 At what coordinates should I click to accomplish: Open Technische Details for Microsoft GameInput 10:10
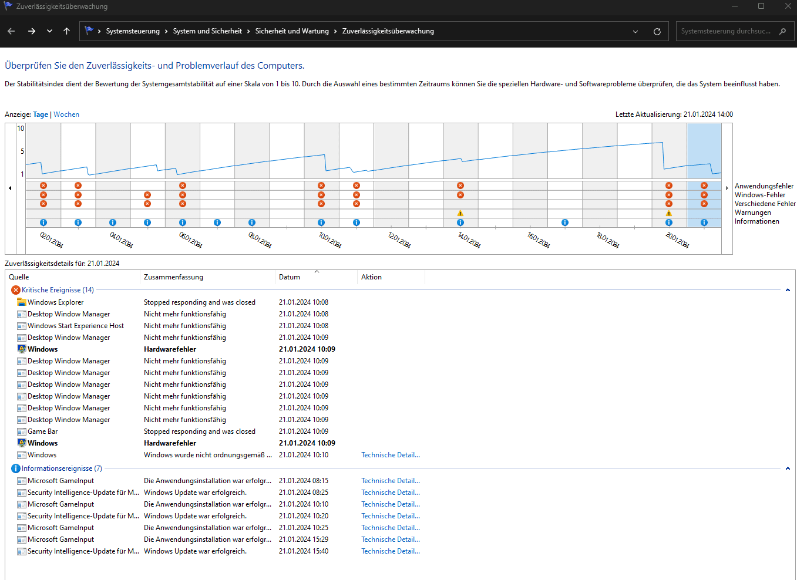391,504
